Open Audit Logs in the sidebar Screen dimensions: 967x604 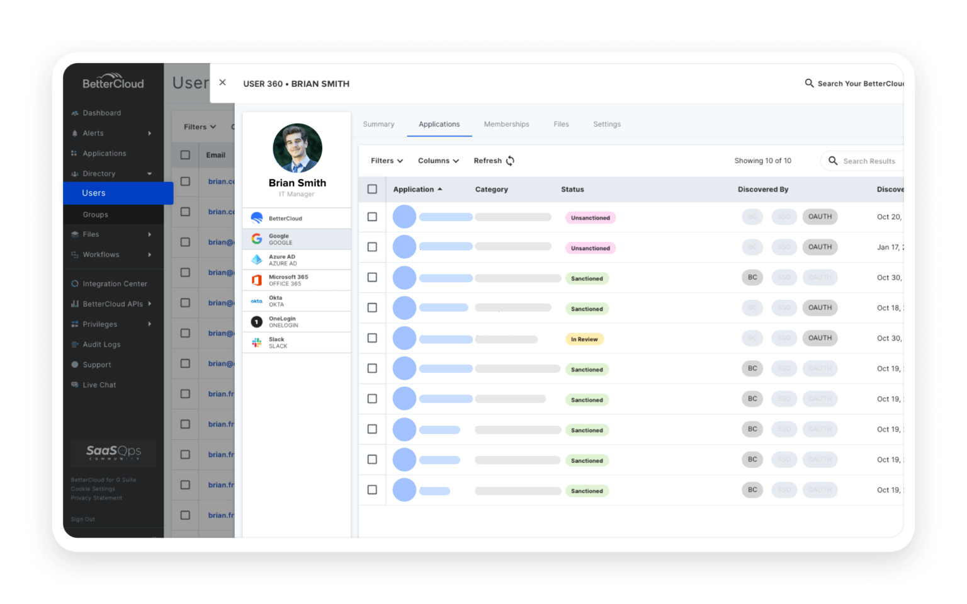click(x=101, y=345)
